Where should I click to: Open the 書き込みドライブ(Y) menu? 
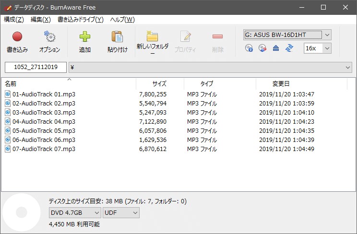[81, 20]
